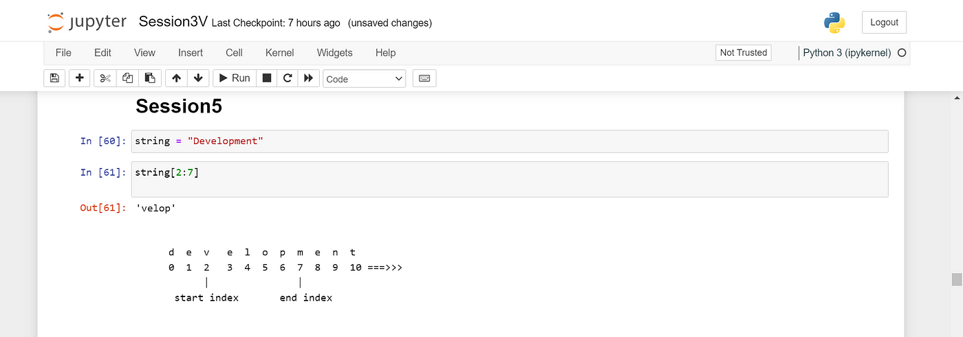Move selected cell up arrow
The image size is (963, 337).
tap(176, 78)
